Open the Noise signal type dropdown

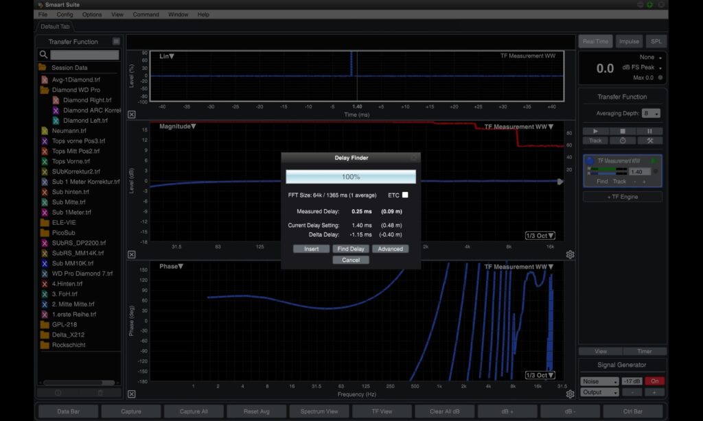[600, 381]
